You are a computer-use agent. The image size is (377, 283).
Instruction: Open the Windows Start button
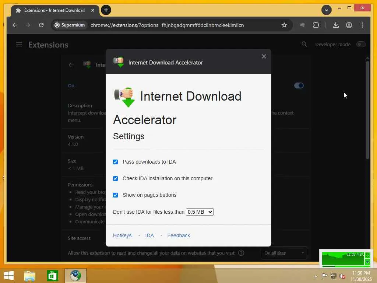pyautogui.click(x=9, y=276)
